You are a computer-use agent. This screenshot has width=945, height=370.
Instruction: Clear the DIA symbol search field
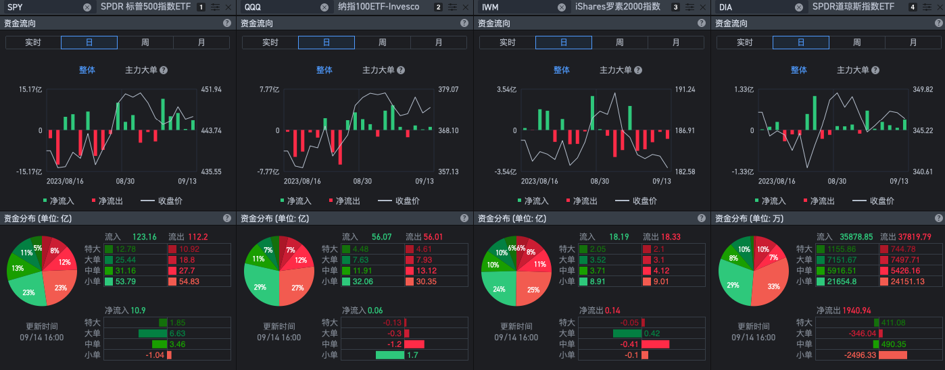(799, 7)
